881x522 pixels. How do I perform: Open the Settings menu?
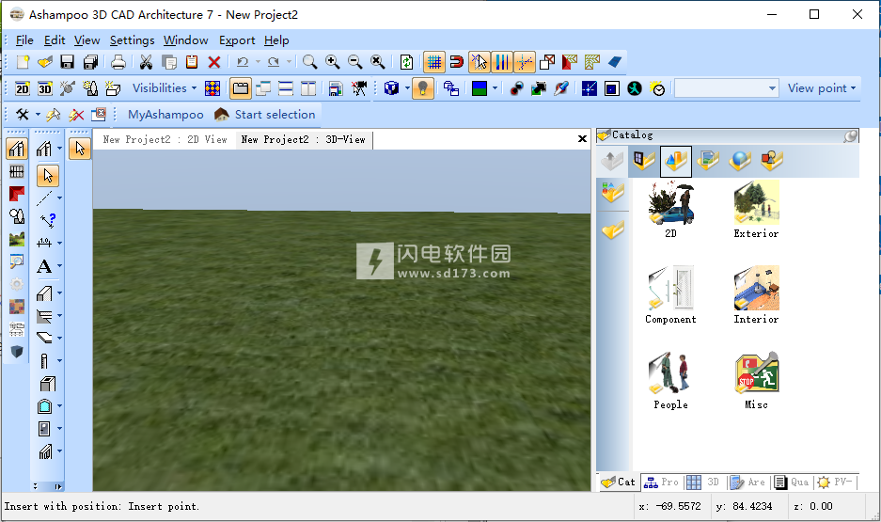pyautogui.click(x=132, y=40)
